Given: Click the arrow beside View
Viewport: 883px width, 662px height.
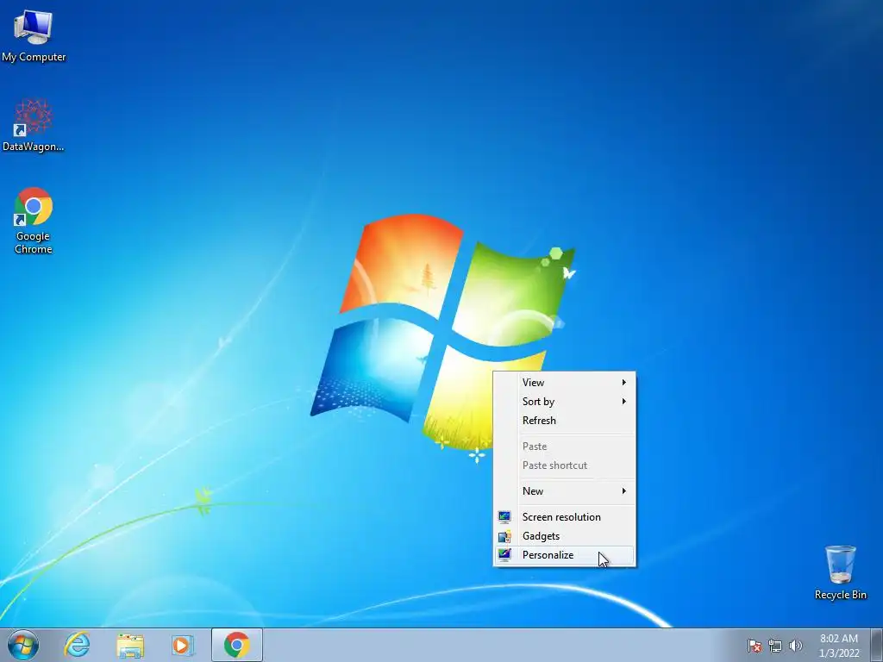Looking at the screenshot, I should point(624,382).
